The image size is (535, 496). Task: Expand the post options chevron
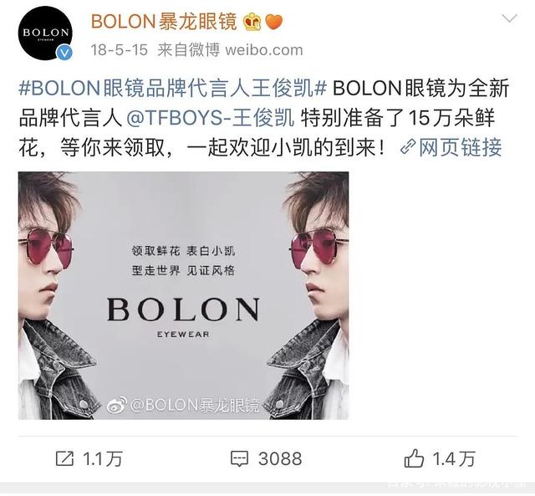[x=509, y=18]
